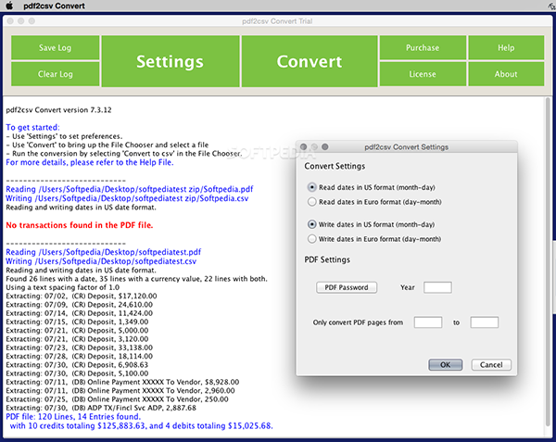
Task: Click 'PDF file: 120 Lines, 14 Entries found.'
Action: (x=73, y=416)
